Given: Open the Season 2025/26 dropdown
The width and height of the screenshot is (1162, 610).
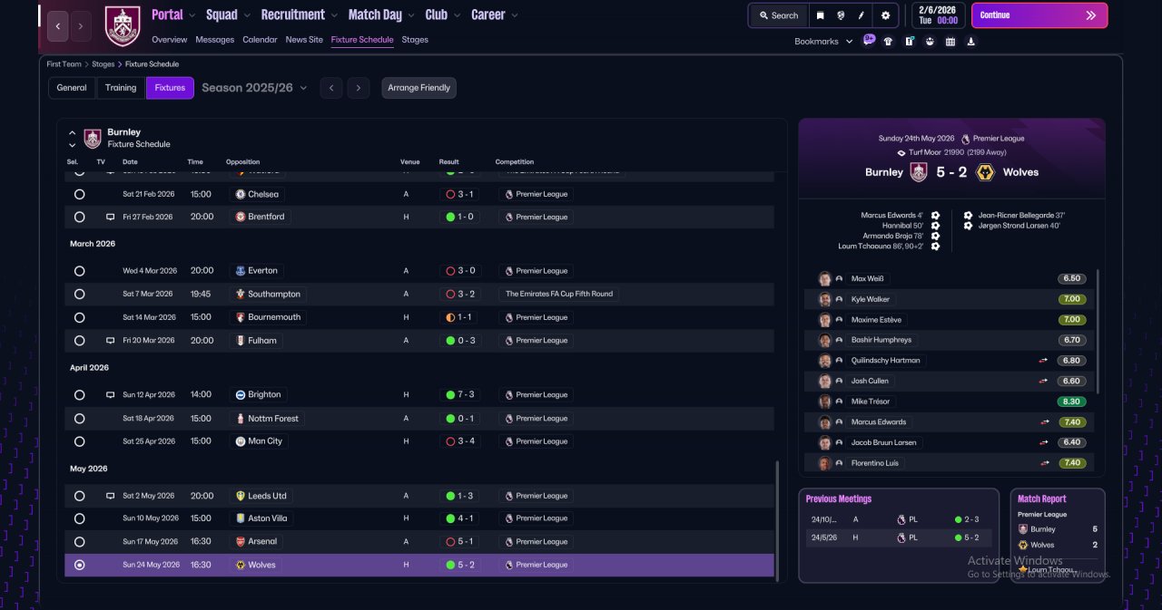Looking at the screenshot, I should tap(254, 88).
